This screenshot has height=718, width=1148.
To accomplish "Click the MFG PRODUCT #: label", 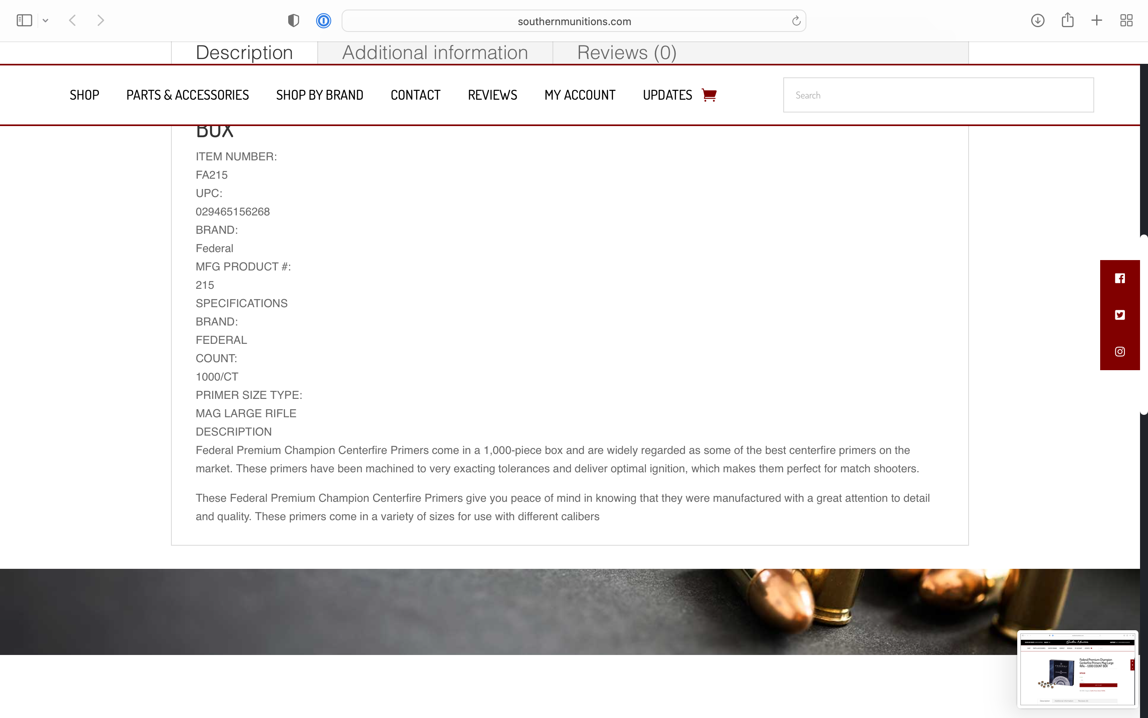I will click(x=244, y=267).
